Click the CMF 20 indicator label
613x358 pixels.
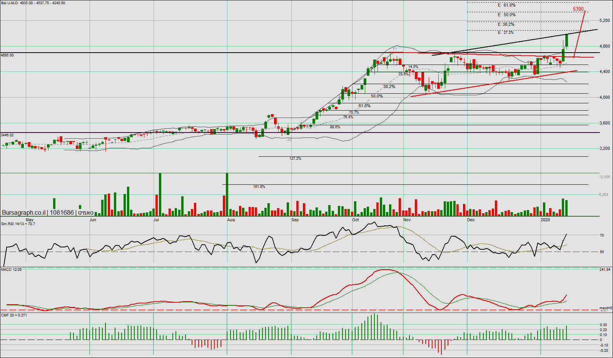point(14,315)
